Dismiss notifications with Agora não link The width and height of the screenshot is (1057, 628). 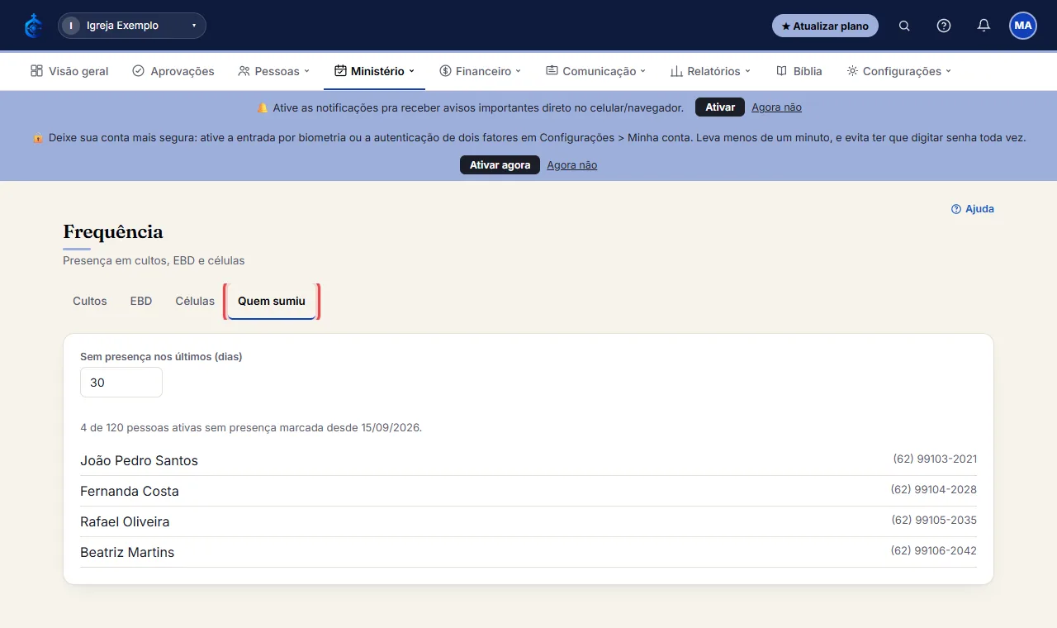pyautogui.click(x=776, y=107)
